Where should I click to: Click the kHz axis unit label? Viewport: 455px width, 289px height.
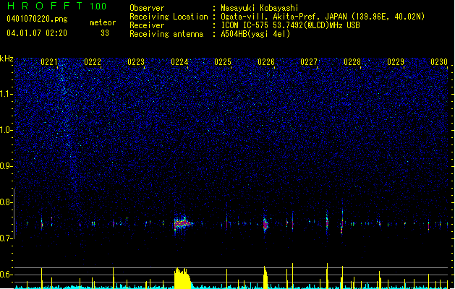coord(7,59)
